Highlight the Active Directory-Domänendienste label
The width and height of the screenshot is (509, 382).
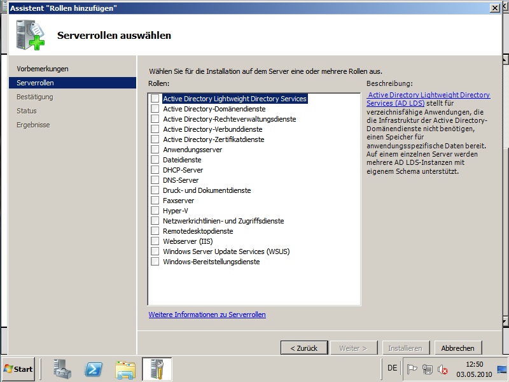(214, 109)
